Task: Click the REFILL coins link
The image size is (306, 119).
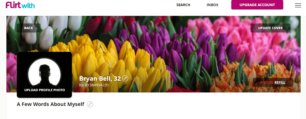Action: pos(280,82)
